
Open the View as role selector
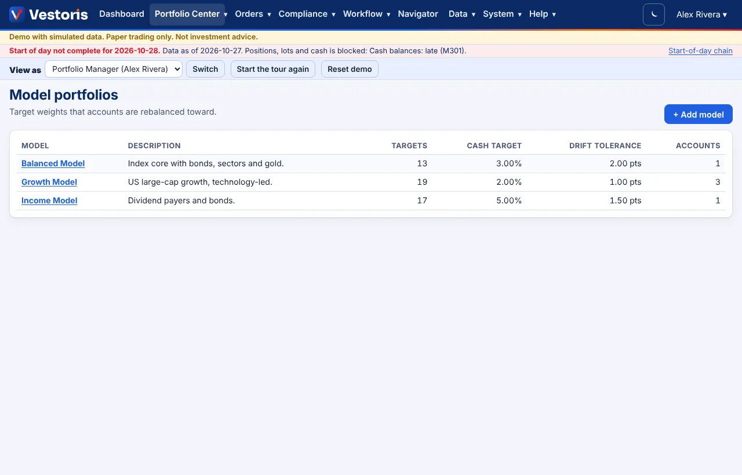click(114, 69)
